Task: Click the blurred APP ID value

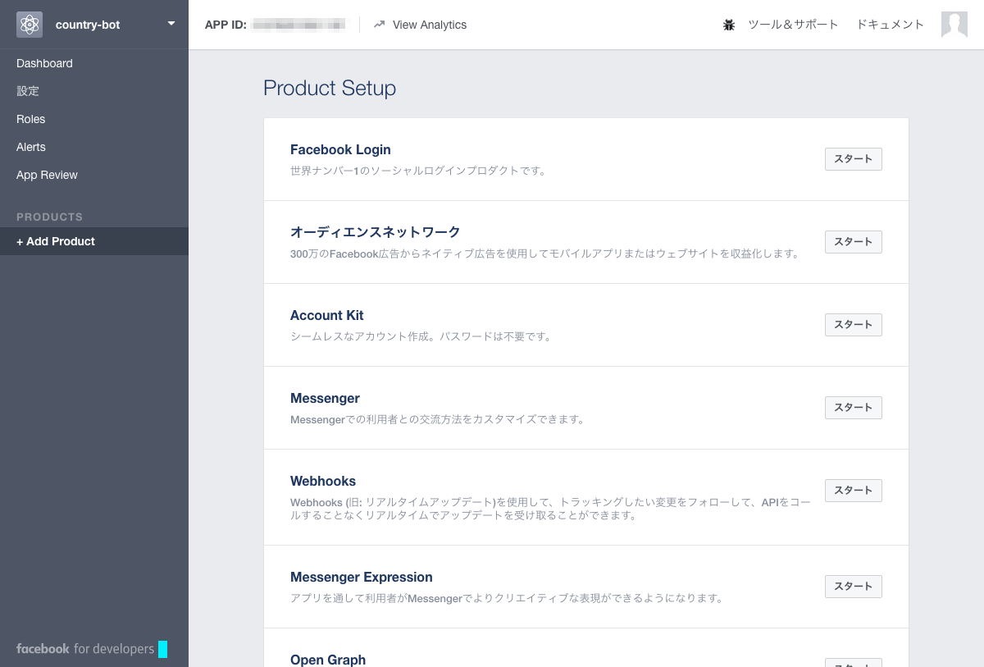Action: tap(298, 25)
